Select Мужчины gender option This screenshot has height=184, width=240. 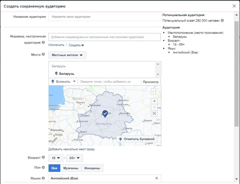coord(71,168)
